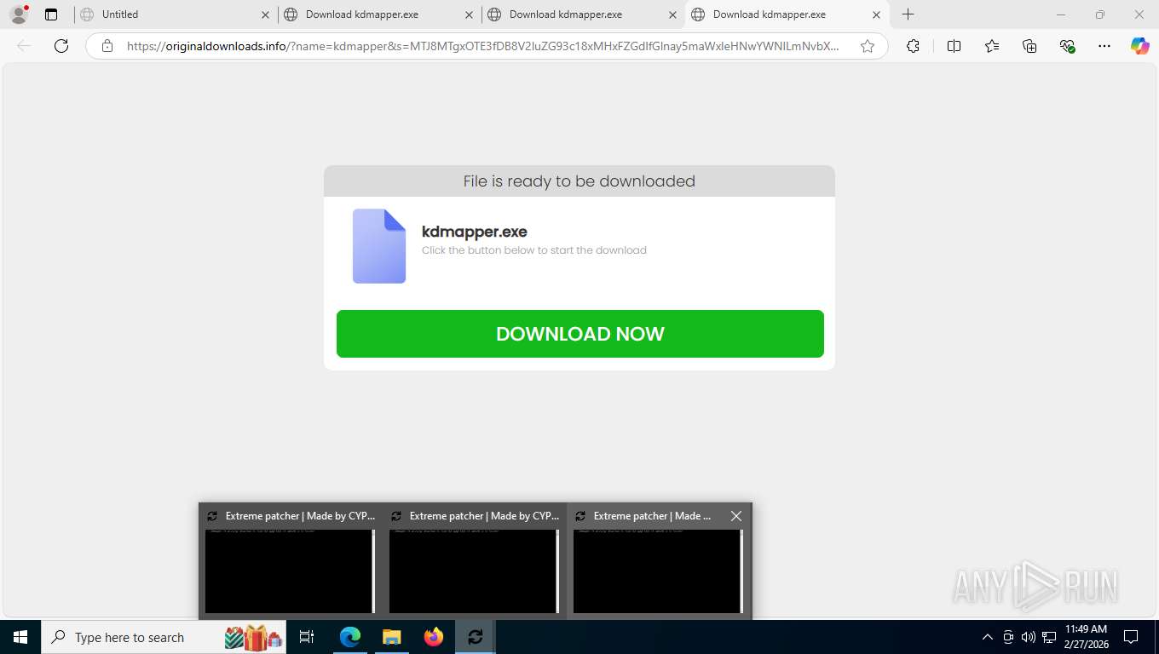Close the second Download kdmapper.exe tab

point(672,14)
